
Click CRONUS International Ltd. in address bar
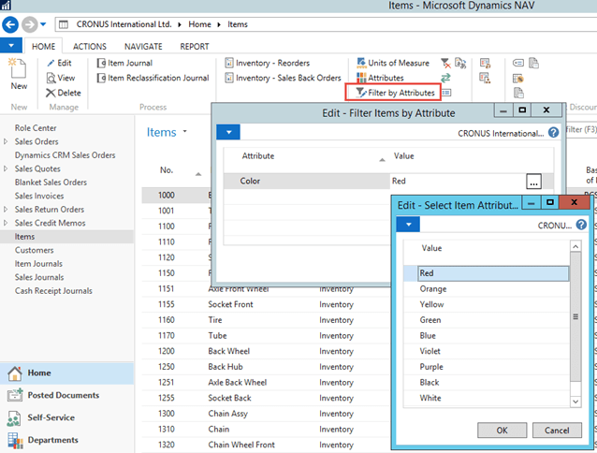pyautogui.click(x=124, y=24)
